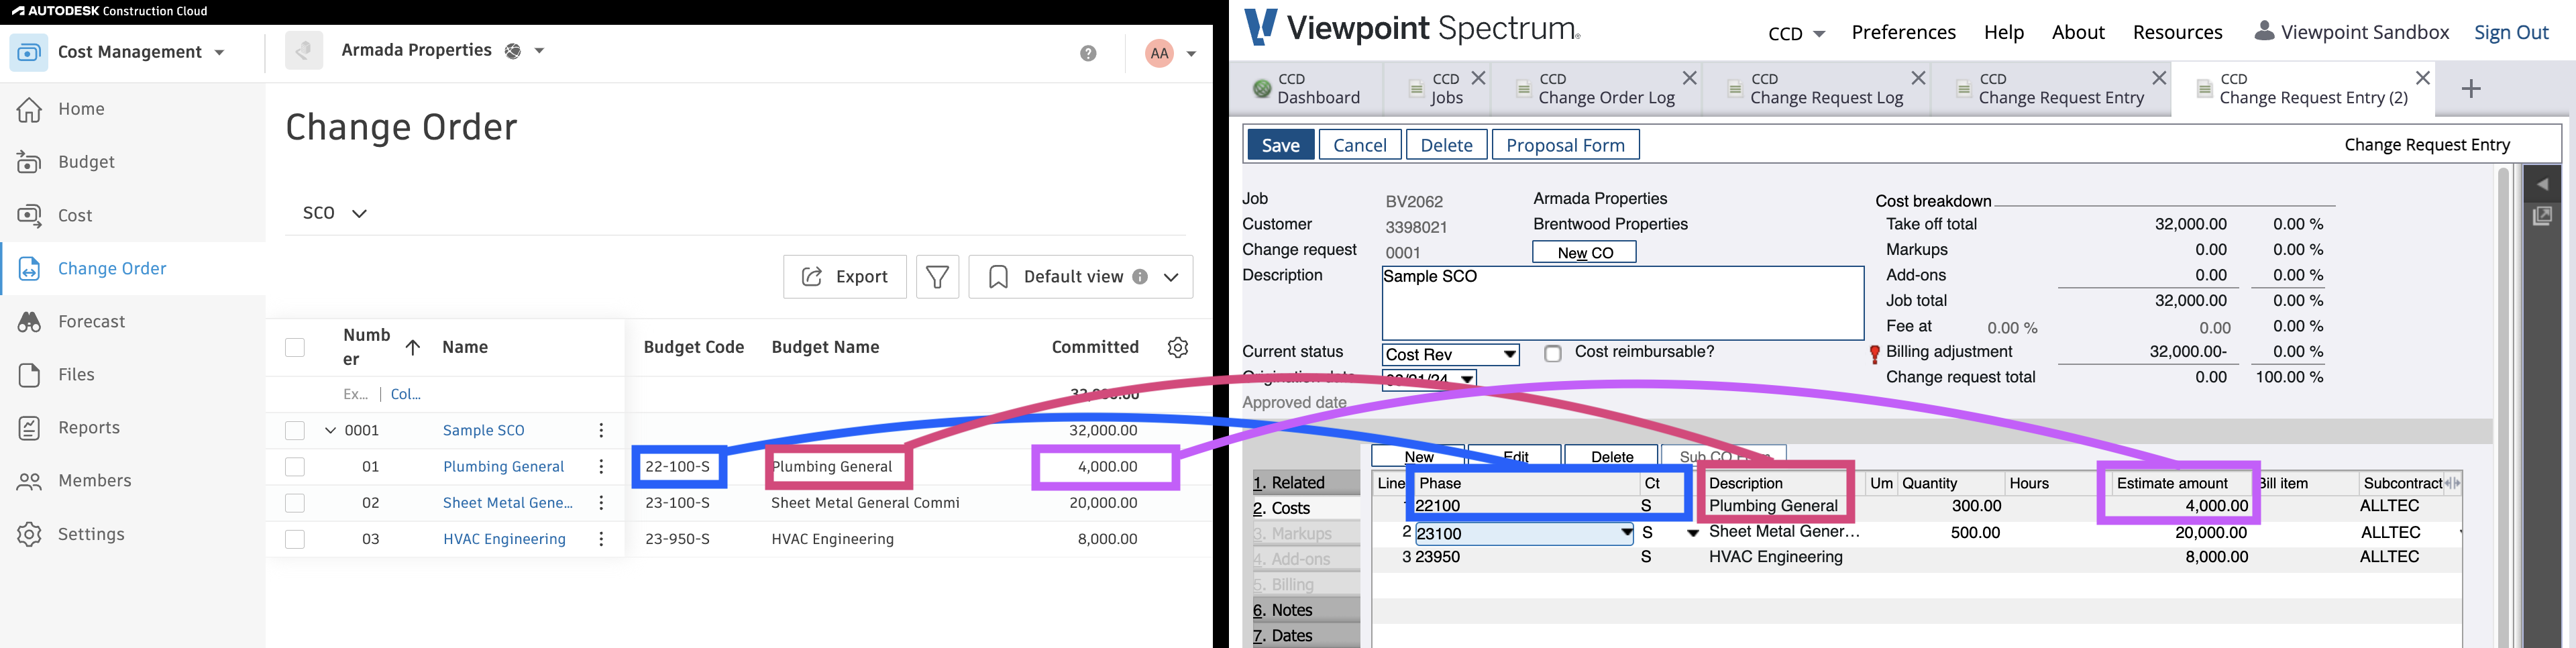This screenshot has height=648, width=2576.
Task: Open the more menu for Plumbing General row
Action: (x=601, y=466)
